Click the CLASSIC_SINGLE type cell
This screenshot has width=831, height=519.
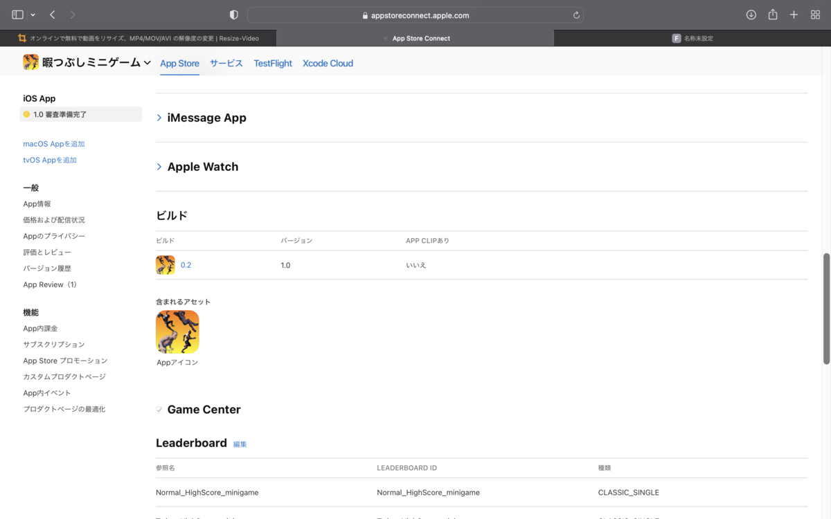click(629, 493)
